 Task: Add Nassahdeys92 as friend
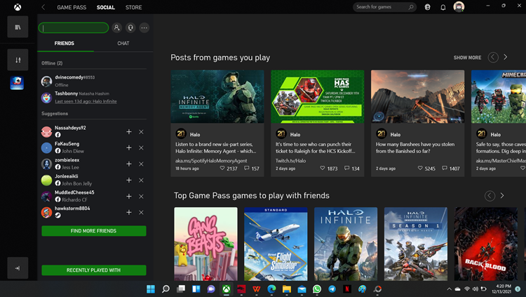pos(129,132)
